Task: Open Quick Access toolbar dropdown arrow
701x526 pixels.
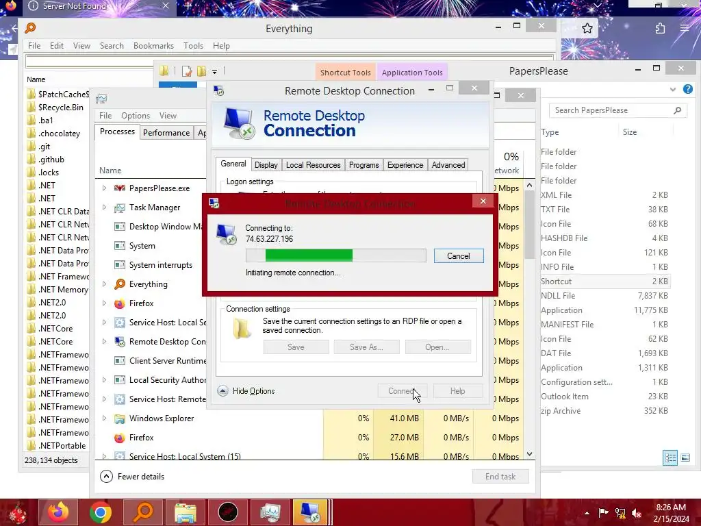Action: 214,71
